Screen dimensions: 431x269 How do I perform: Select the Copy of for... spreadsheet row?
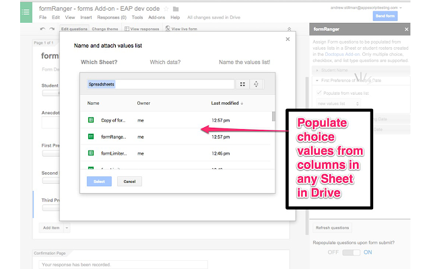176,120
